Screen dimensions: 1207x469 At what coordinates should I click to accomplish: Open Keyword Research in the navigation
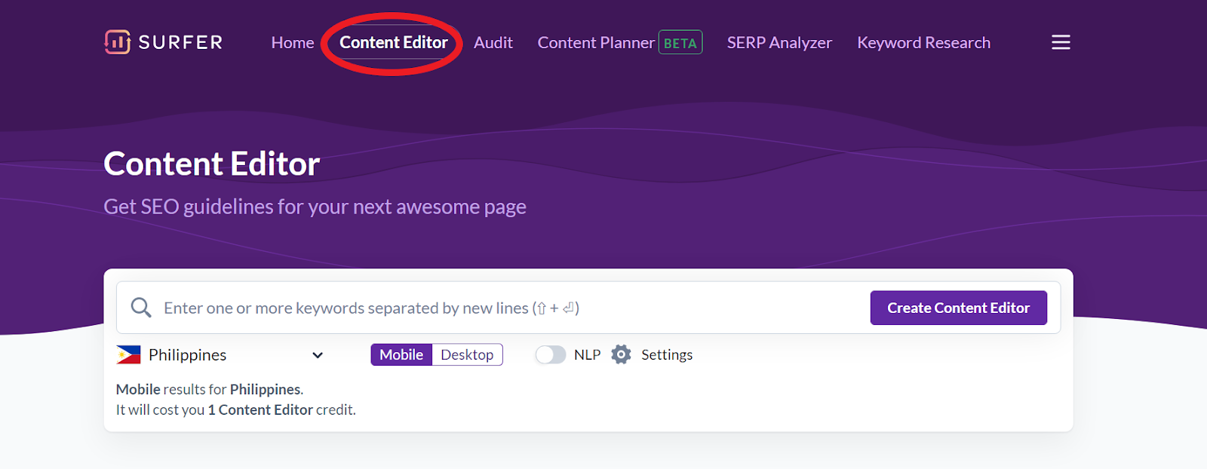[924, 43]
